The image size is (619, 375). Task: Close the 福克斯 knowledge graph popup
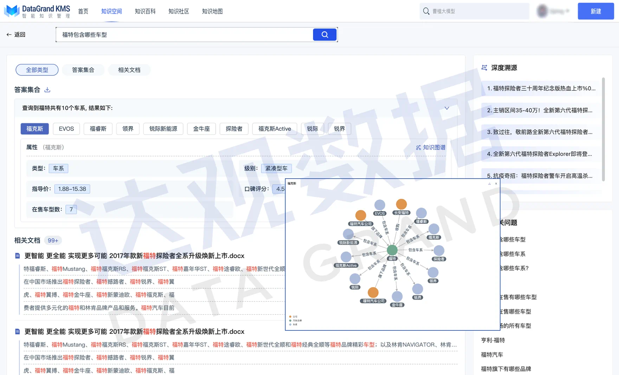click(x=496, y=184)
